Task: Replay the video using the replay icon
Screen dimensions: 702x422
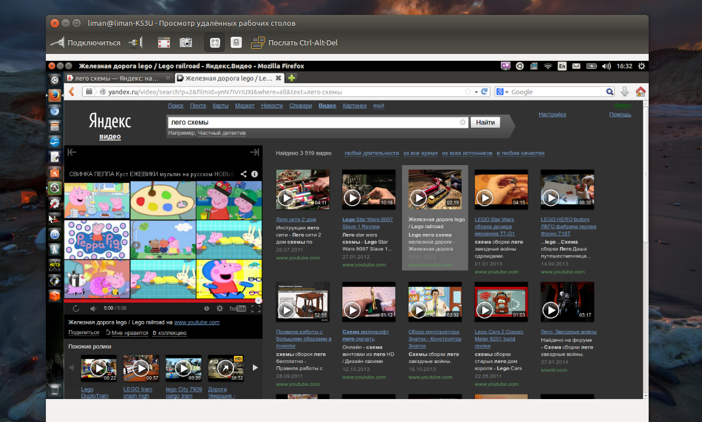Action: click(x=76, y=308)
